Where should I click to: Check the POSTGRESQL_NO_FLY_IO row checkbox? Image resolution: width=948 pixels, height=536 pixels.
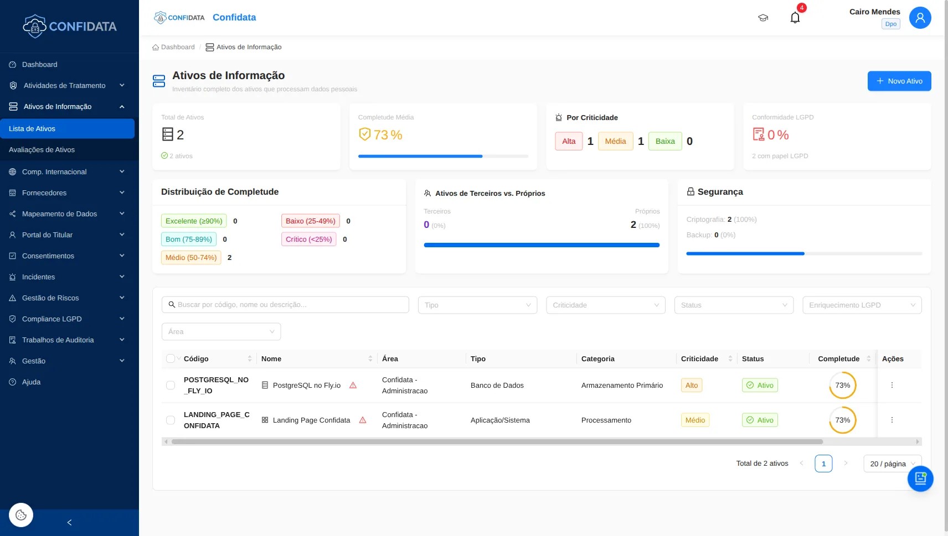pyautogui.click(x=170, y=385)
